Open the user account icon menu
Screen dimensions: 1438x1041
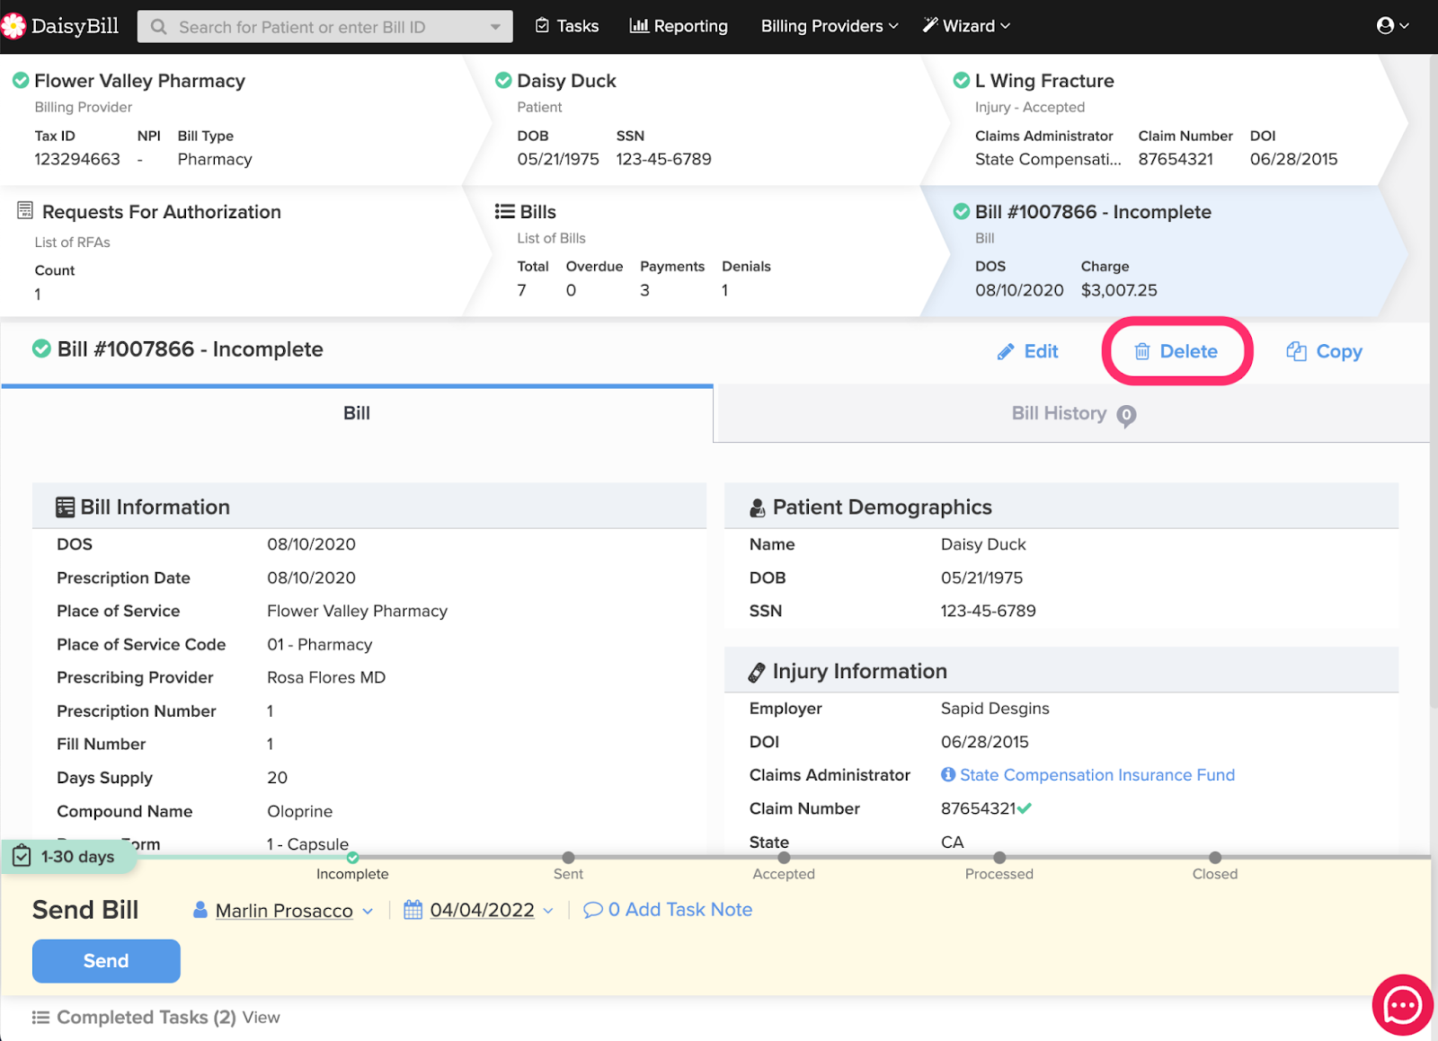(1392, 26)
